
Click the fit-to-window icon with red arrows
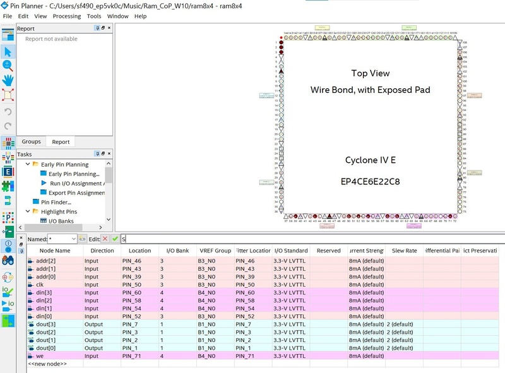tap(8, 95)
